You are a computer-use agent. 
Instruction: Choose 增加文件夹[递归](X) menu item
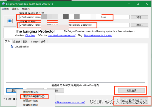click(34, 96)
